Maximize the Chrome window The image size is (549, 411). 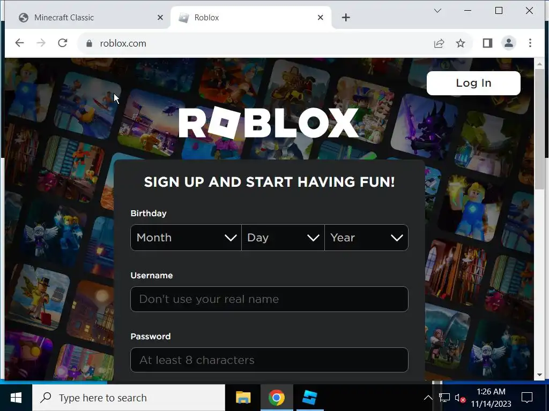tap(499, 11)
